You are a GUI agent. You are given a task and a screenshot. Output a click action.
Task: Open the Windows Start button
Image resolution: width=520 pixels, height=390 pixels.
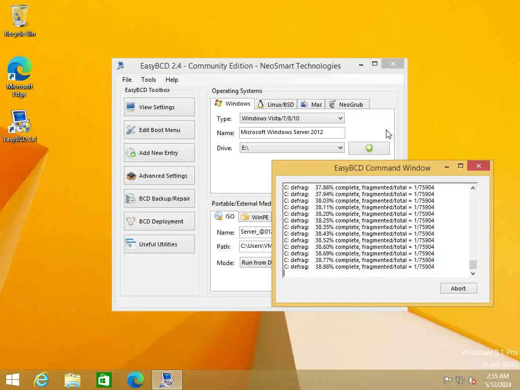click(13, 380)
